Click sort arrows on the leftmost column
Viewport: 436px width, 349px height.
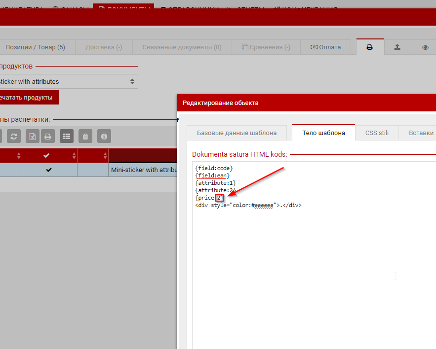(x=19, y=156)
